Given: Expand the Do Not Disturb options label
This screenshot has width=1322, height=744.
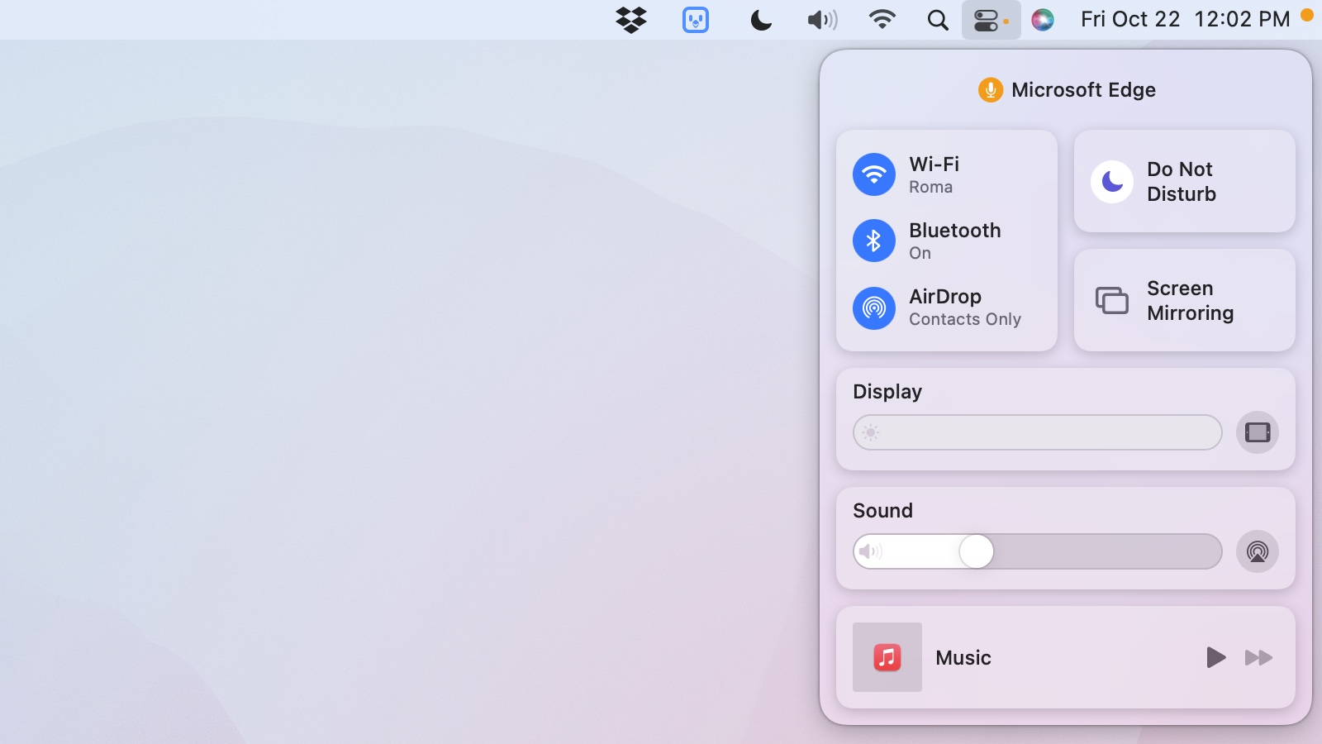Looking at the screenshot, I should coord(1182,181).
